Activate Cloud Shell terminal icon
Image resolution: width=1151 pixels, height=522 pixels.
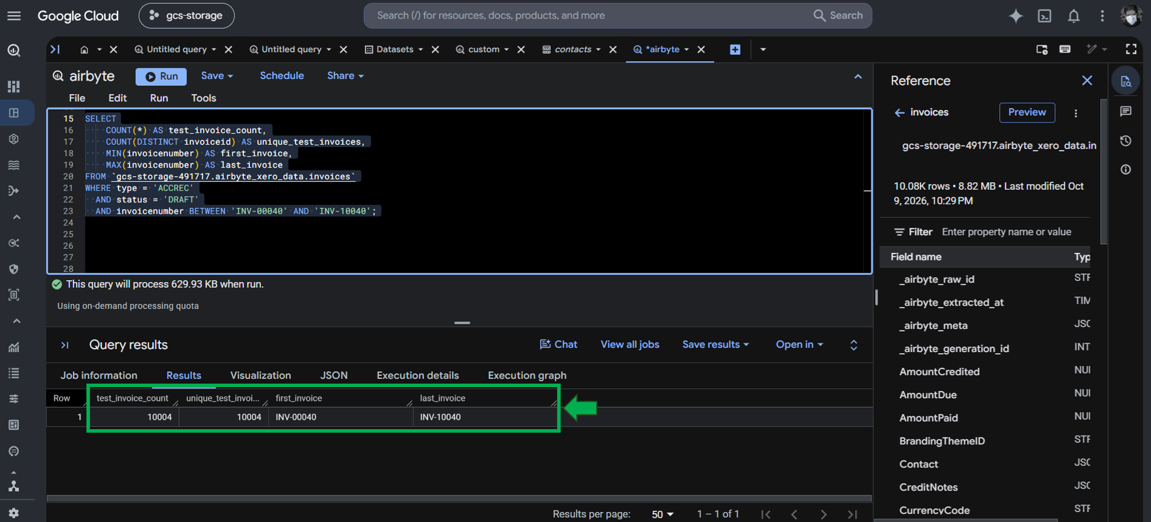pyautogui.click(x=1045, y=16)
